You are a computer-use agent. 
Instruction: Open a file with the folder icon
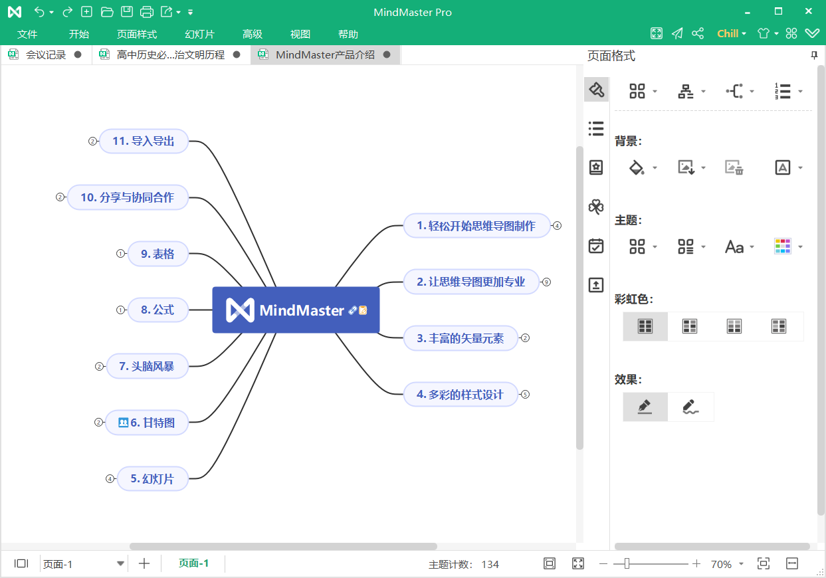[106, 12]
